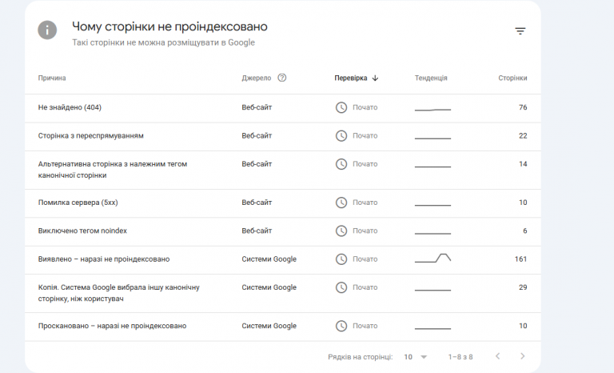Click the Тенденція column header
This screenshot has height=373, width=614.
point(431,78)
